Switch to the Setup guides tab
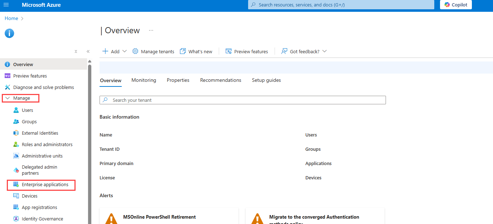The image size is (493, 224). pyautogui.click(x=266, y=80)
